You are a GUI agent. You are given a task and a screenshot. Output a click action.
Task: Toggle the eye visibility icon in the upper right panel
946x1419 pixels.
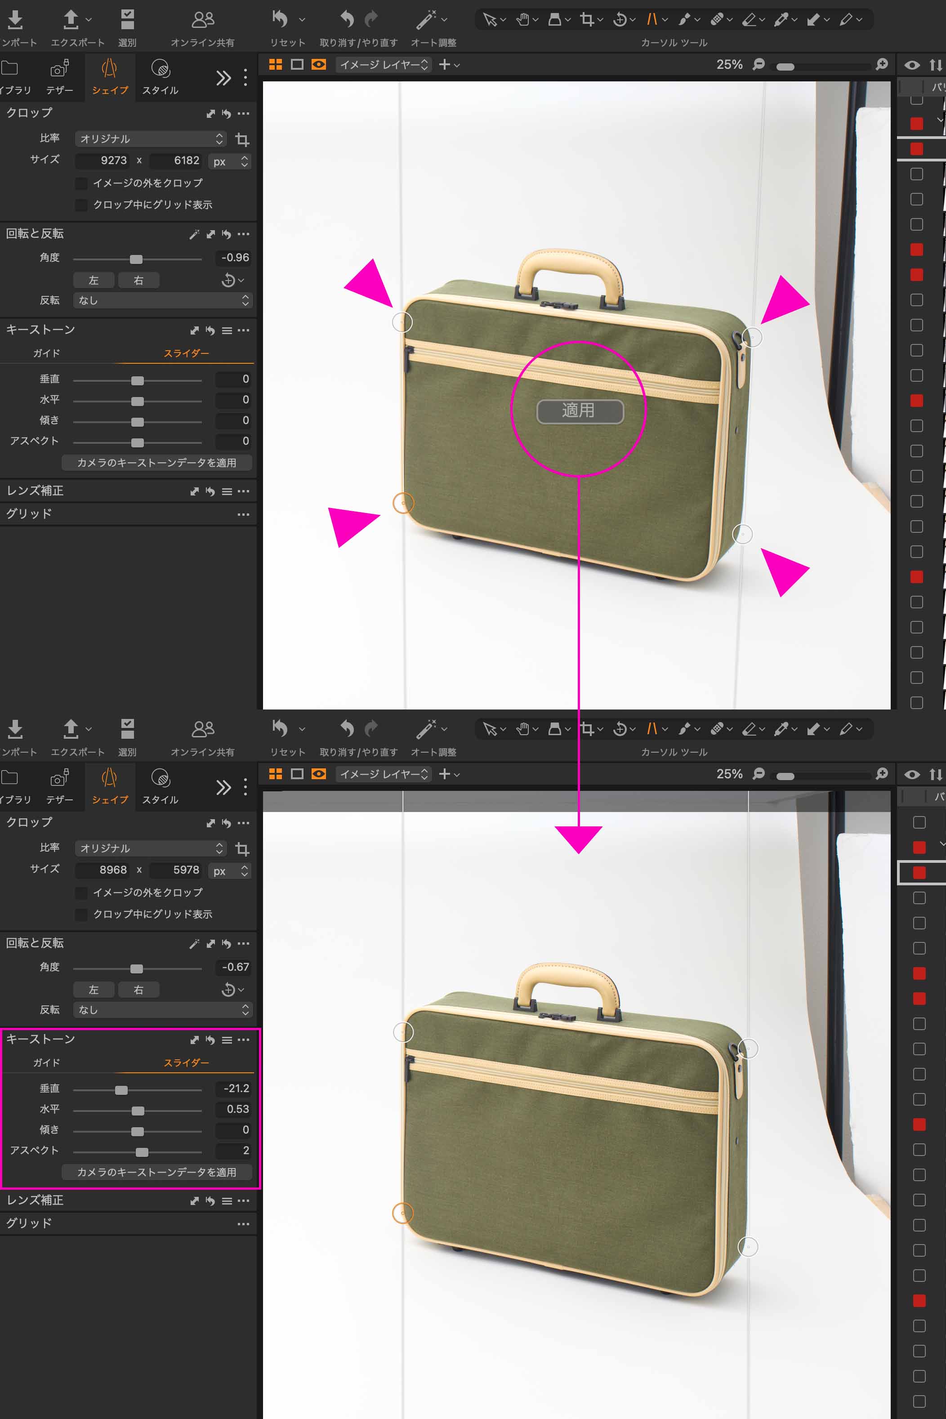pyautogui.click(x=912, y=65)
